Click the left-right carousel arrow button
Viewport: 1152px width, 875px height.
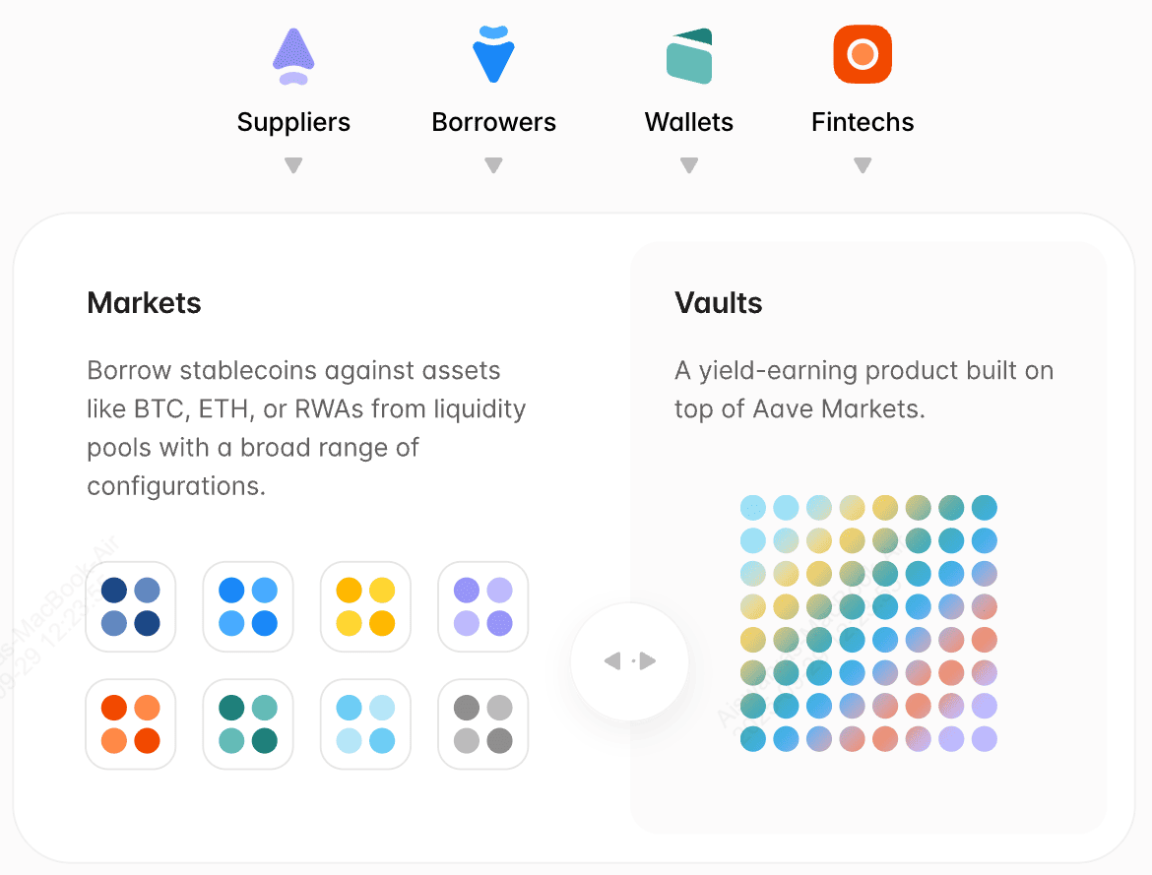coord(629,661)
